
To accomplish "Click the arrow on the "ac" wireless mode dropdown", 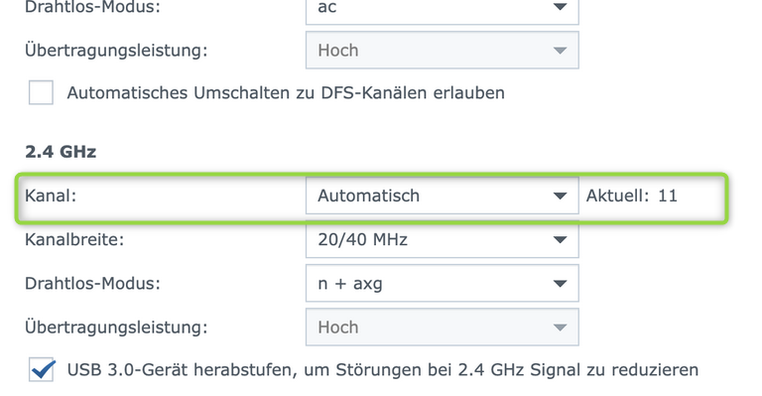I will pyautogui.click(x=560, y=7).
